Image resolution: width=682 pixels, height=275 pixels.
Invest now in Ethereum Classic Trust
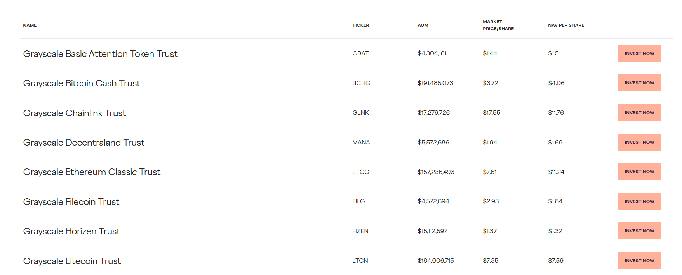[x=639, y=172]
